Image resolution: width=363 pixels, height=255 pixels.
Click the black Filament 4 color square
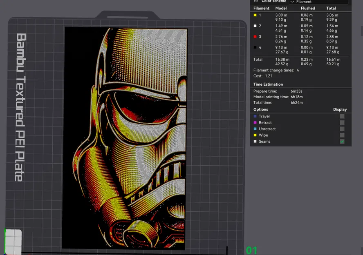click(255, 47)
